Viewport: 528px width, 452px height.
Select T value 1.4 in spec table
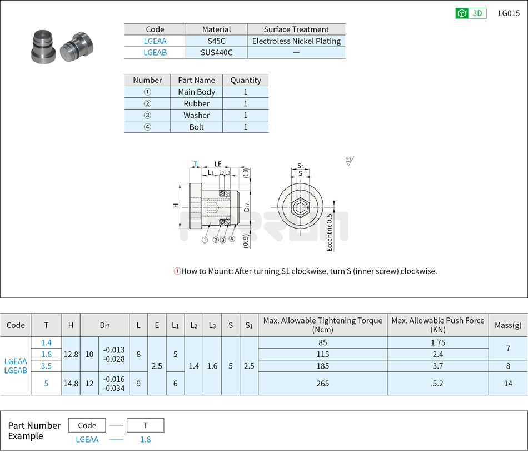pyautogui.click(x=46, y=343)
